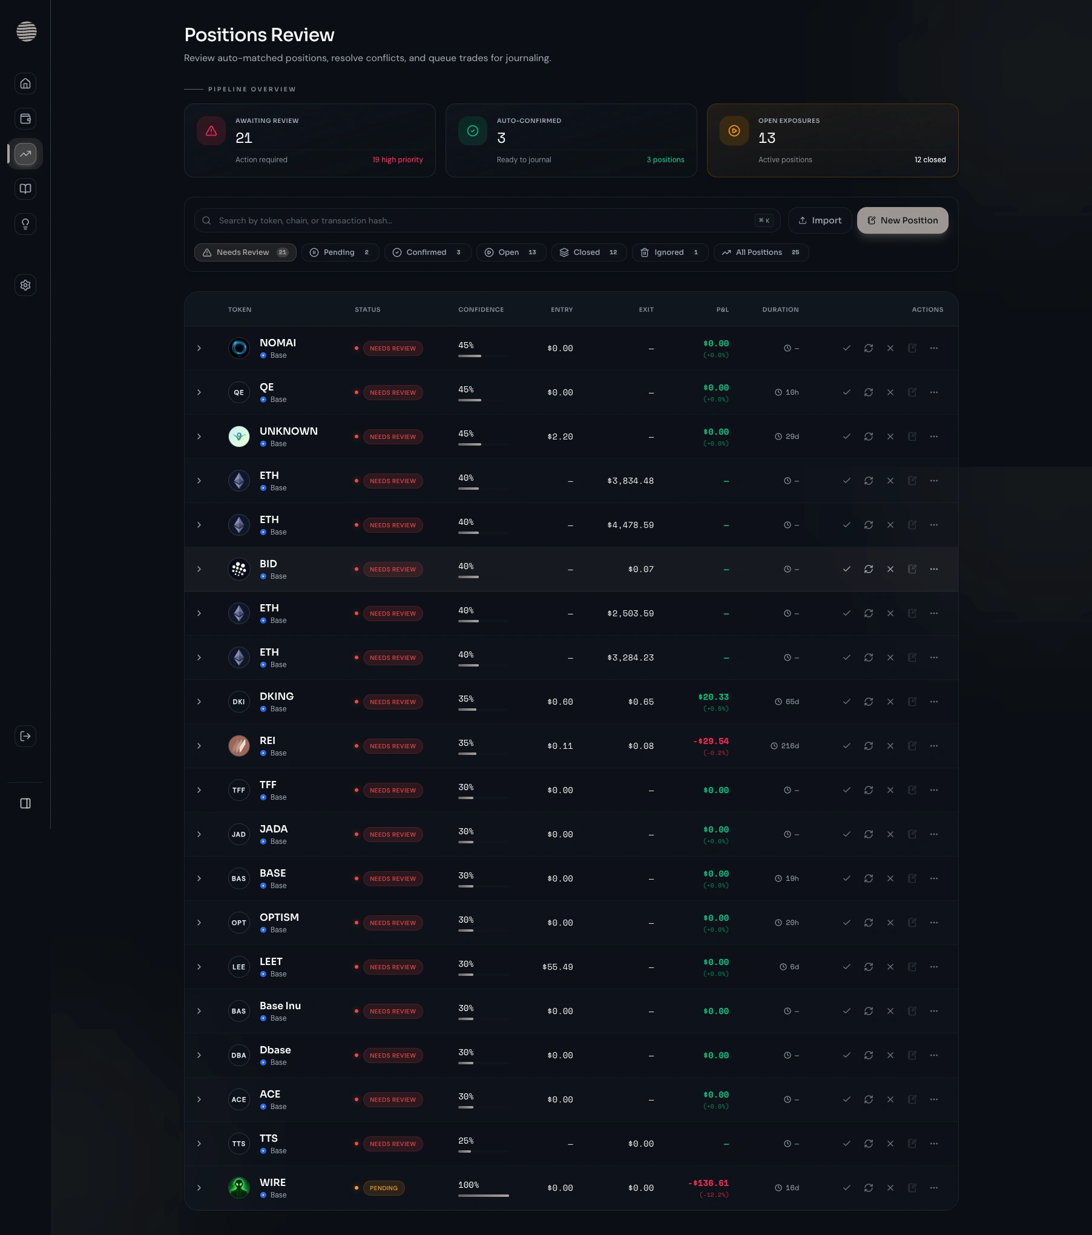Screen dimensions: 1092x1235
Task: Open the more actions menu for WIRE
Action: (x=934, y=1188)
